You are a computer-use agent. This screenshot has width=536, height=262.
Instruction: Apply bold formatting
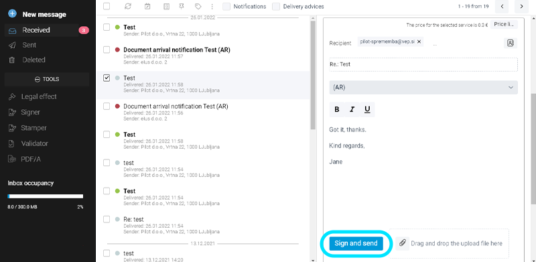pyautogui.click(x=337, y=109)
